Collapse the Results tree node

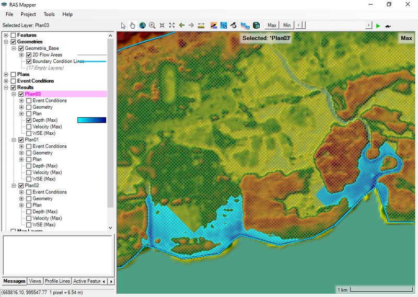tap(6, 87)
